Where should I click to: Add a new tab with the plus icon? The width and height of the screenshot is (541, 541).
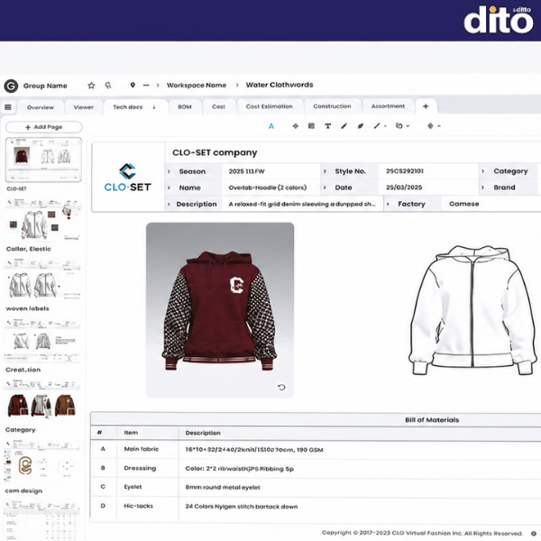tap(426, 106)
